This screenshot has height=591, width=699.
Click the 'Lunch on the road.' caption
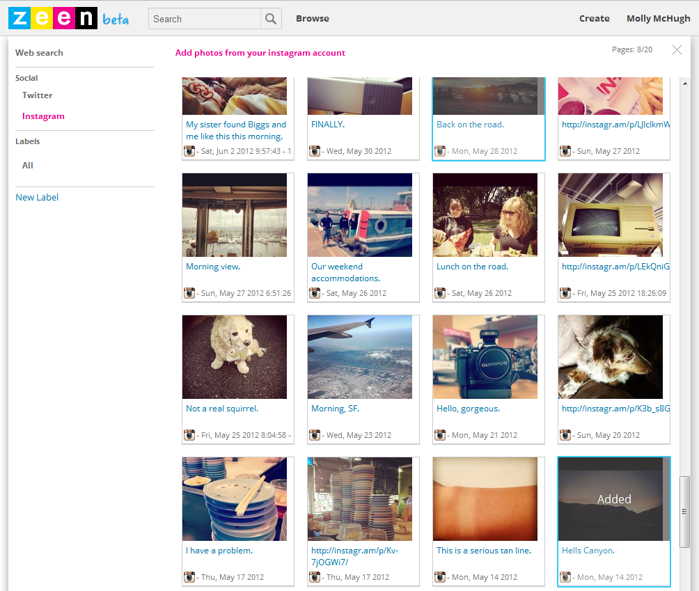472,267
